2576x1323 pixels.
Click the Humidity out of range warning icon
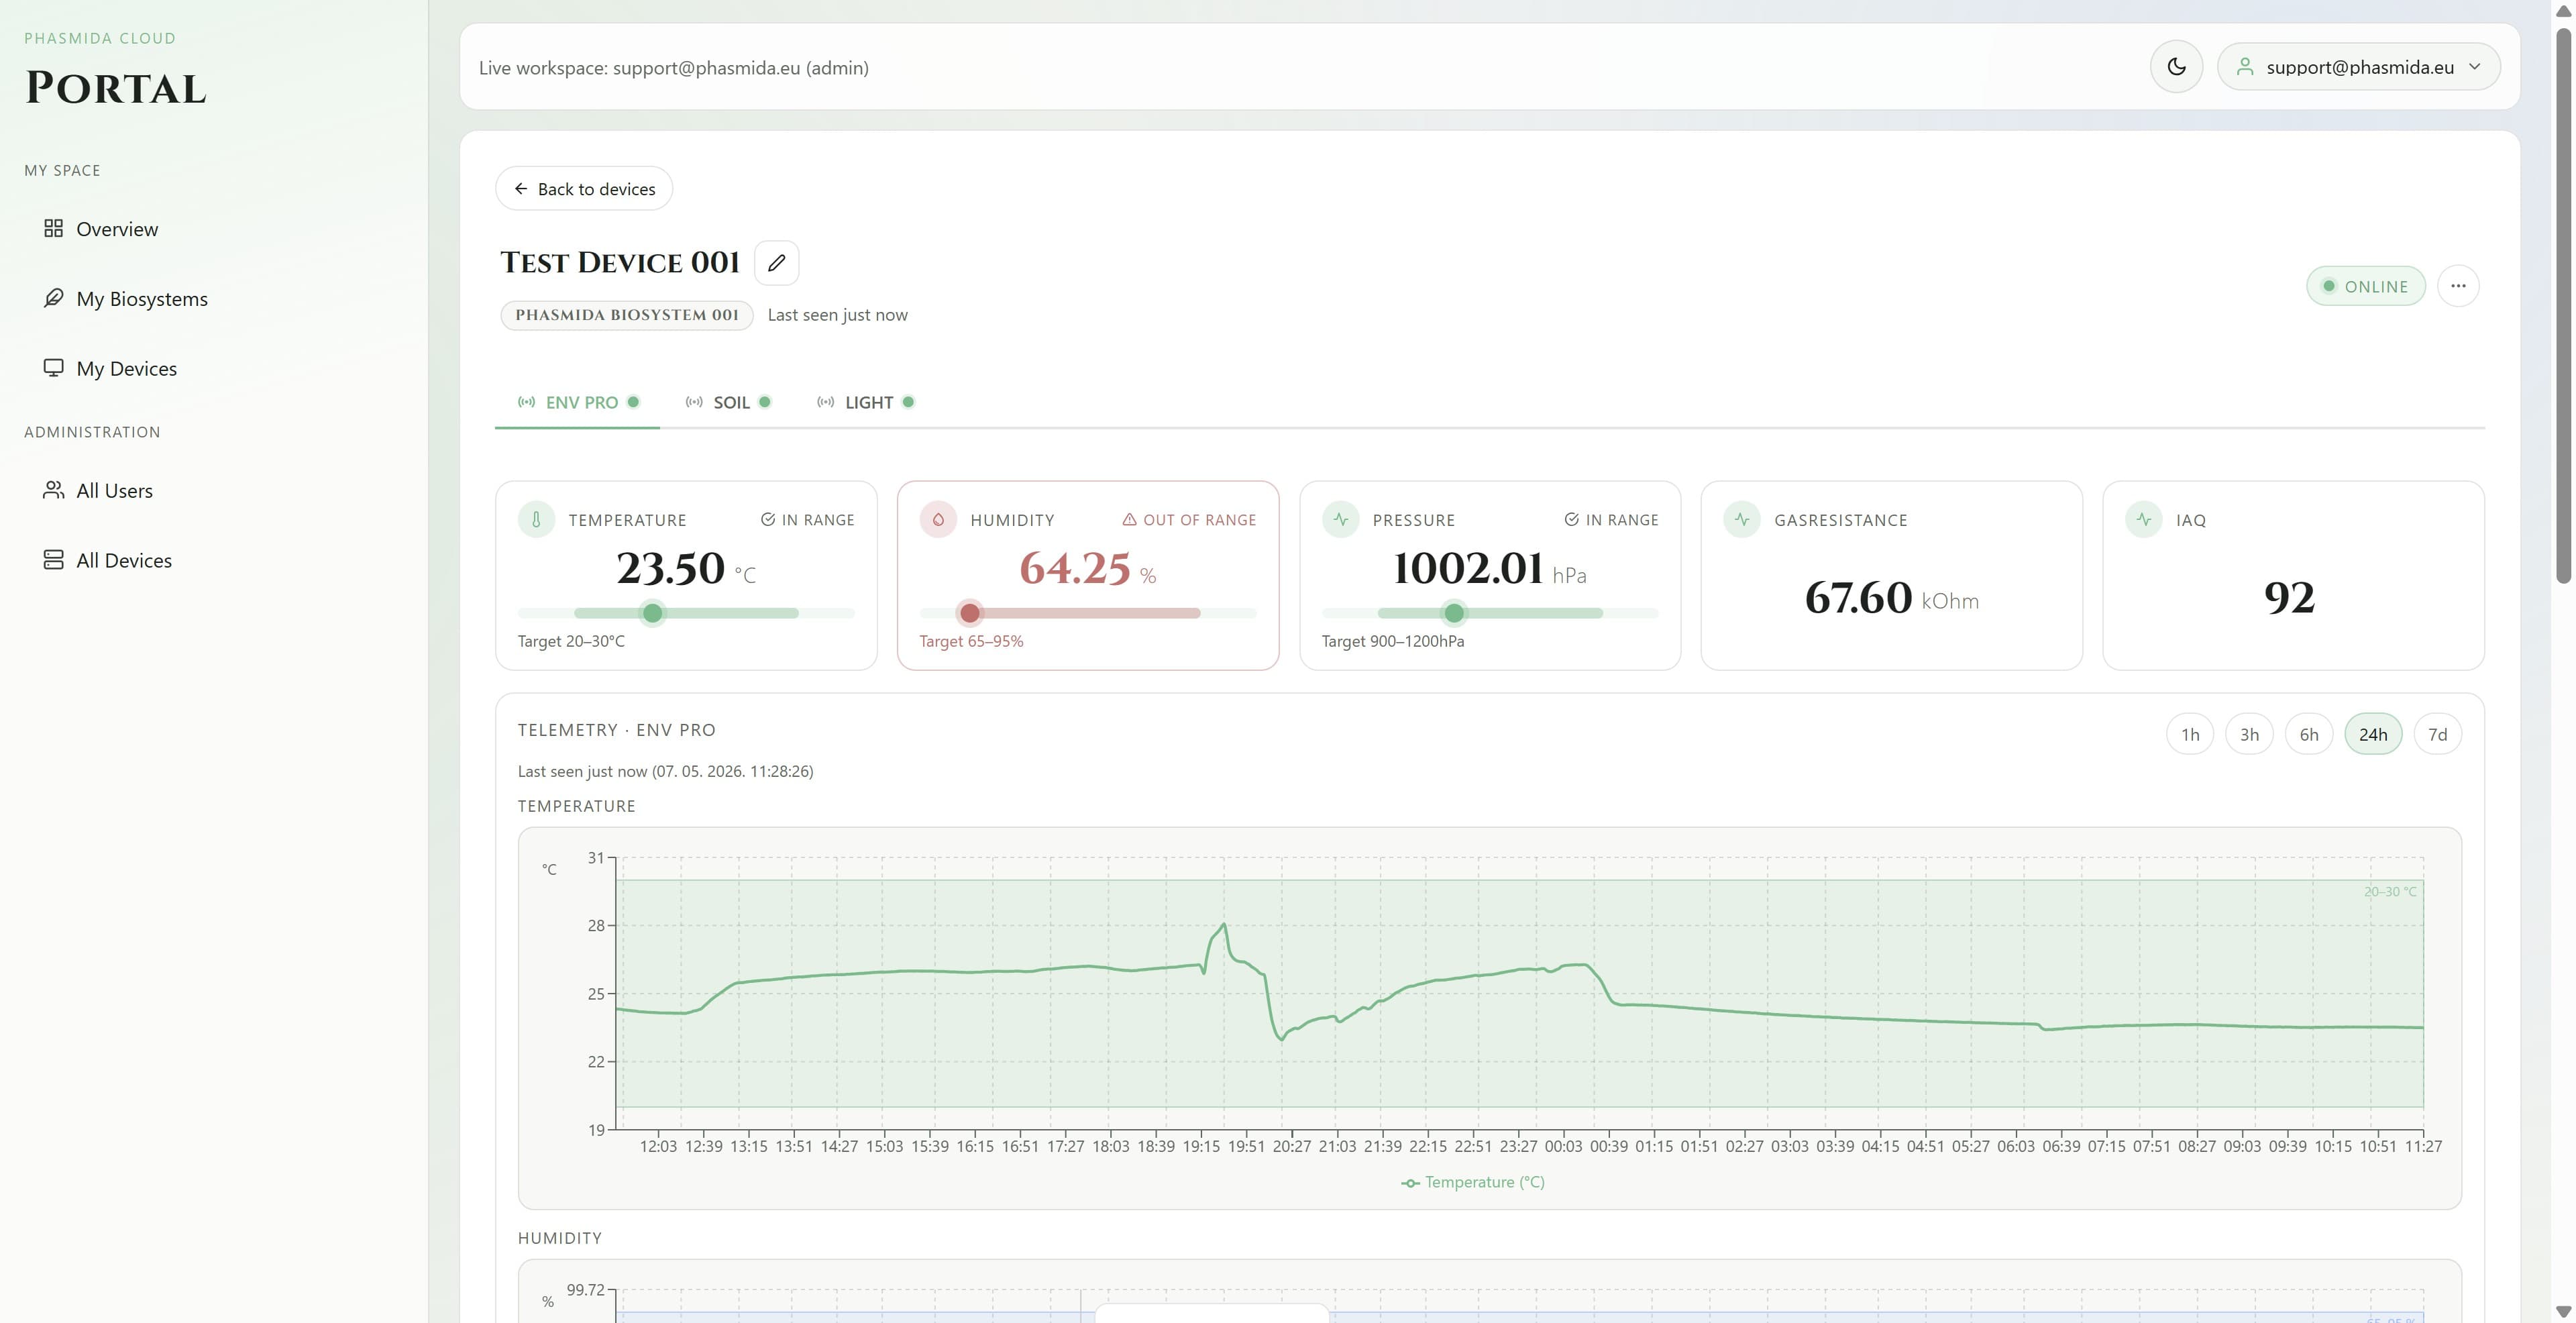pyautogui.click(x=1129, y=520)
